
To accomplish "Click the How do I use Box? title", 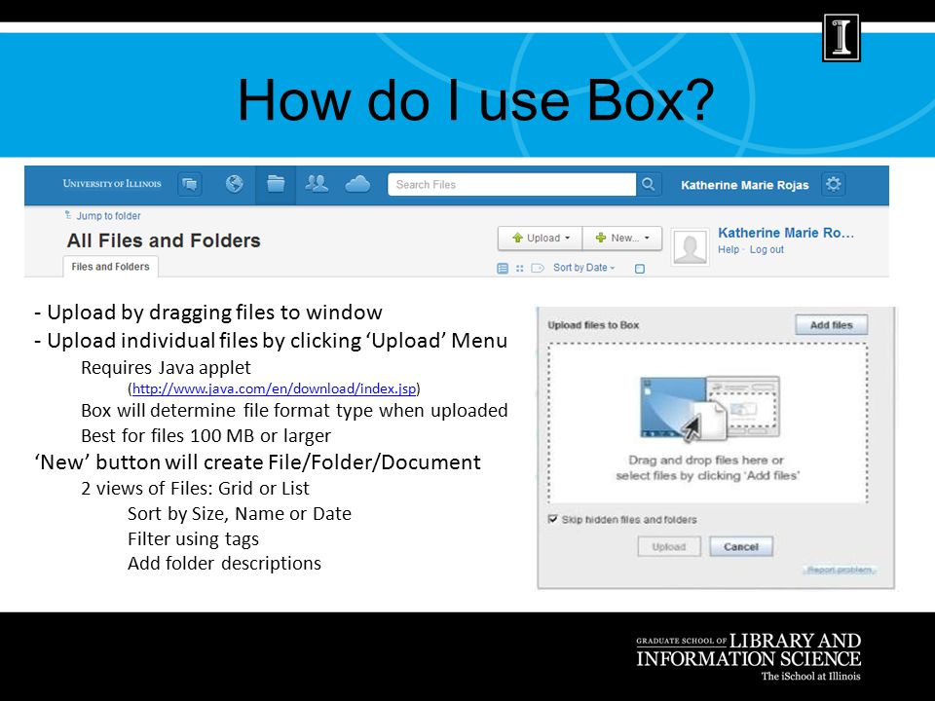I will point(476,99).
